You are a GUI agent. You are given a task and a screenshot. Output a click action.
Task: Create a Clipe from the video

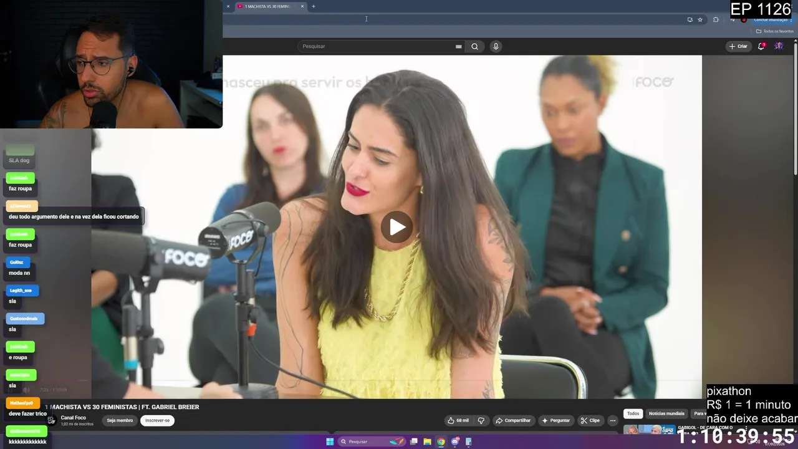590,420
